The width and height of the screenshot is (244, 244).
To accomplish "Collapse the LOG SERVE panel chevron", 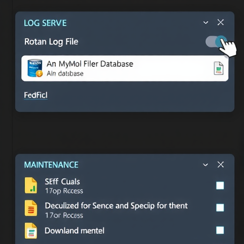I will [206, 22].
